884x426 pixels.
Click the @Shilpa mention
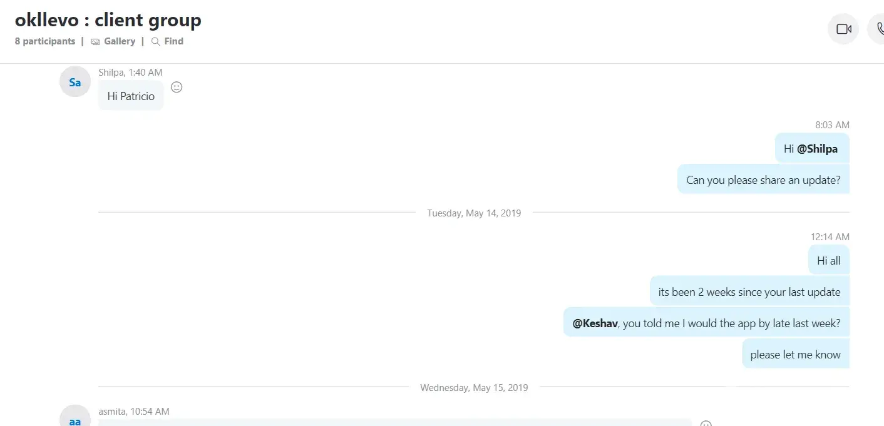point(817,149)
